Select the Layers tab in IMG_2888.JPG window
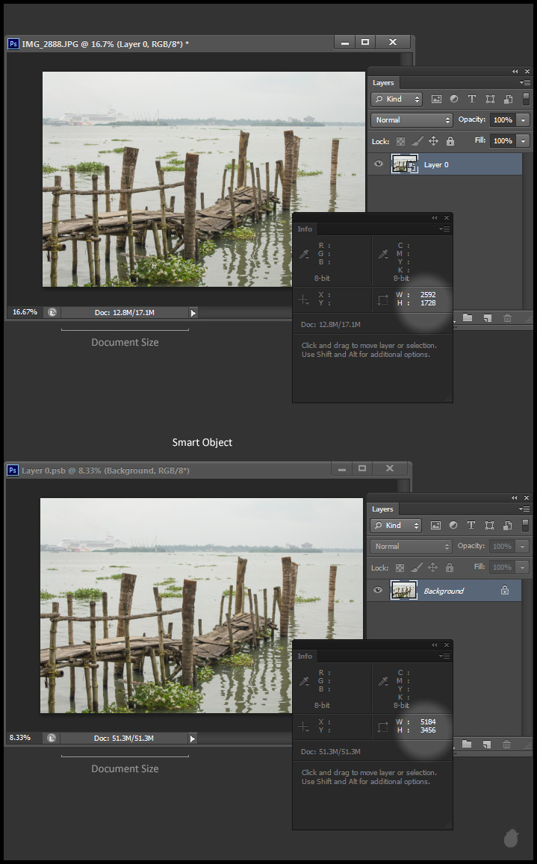Viewport: 537px width, 864px height. click(x=382, y=83)
